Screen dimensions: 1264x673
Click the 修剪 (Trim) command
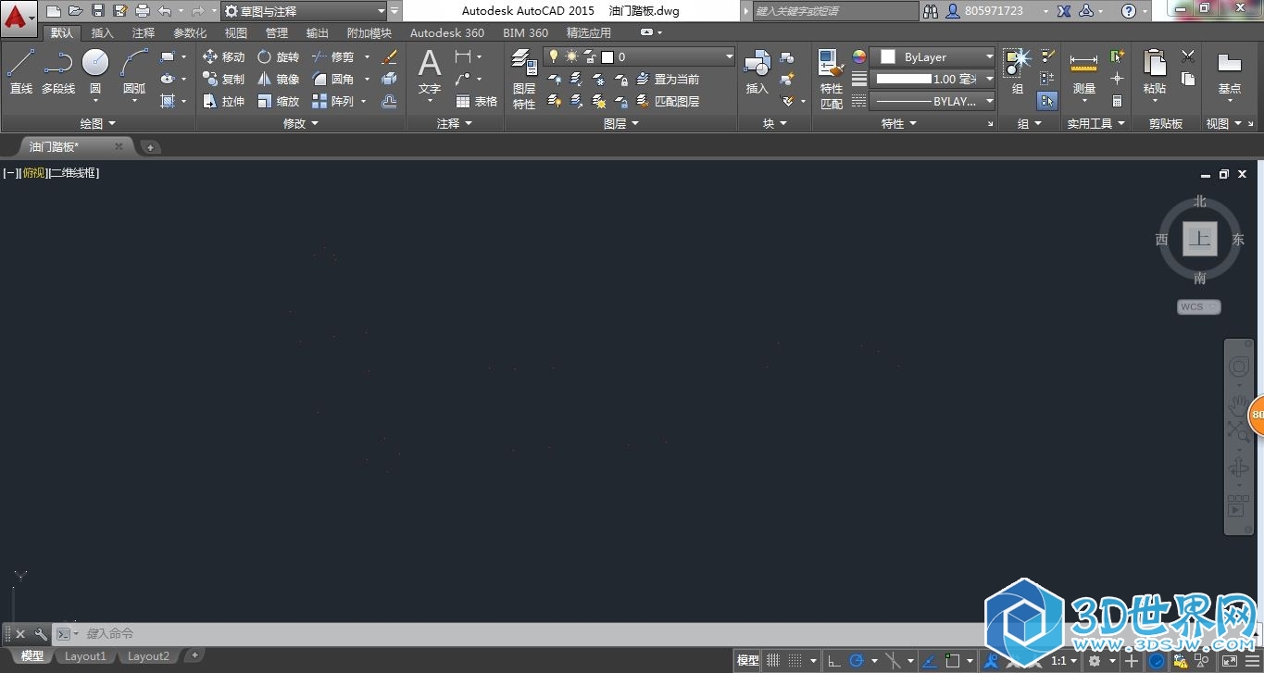(333, 56)
